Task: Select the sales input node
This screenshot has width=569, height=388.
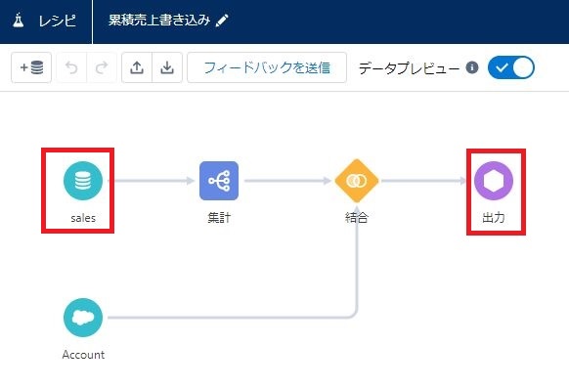Action: coord(83,181)
